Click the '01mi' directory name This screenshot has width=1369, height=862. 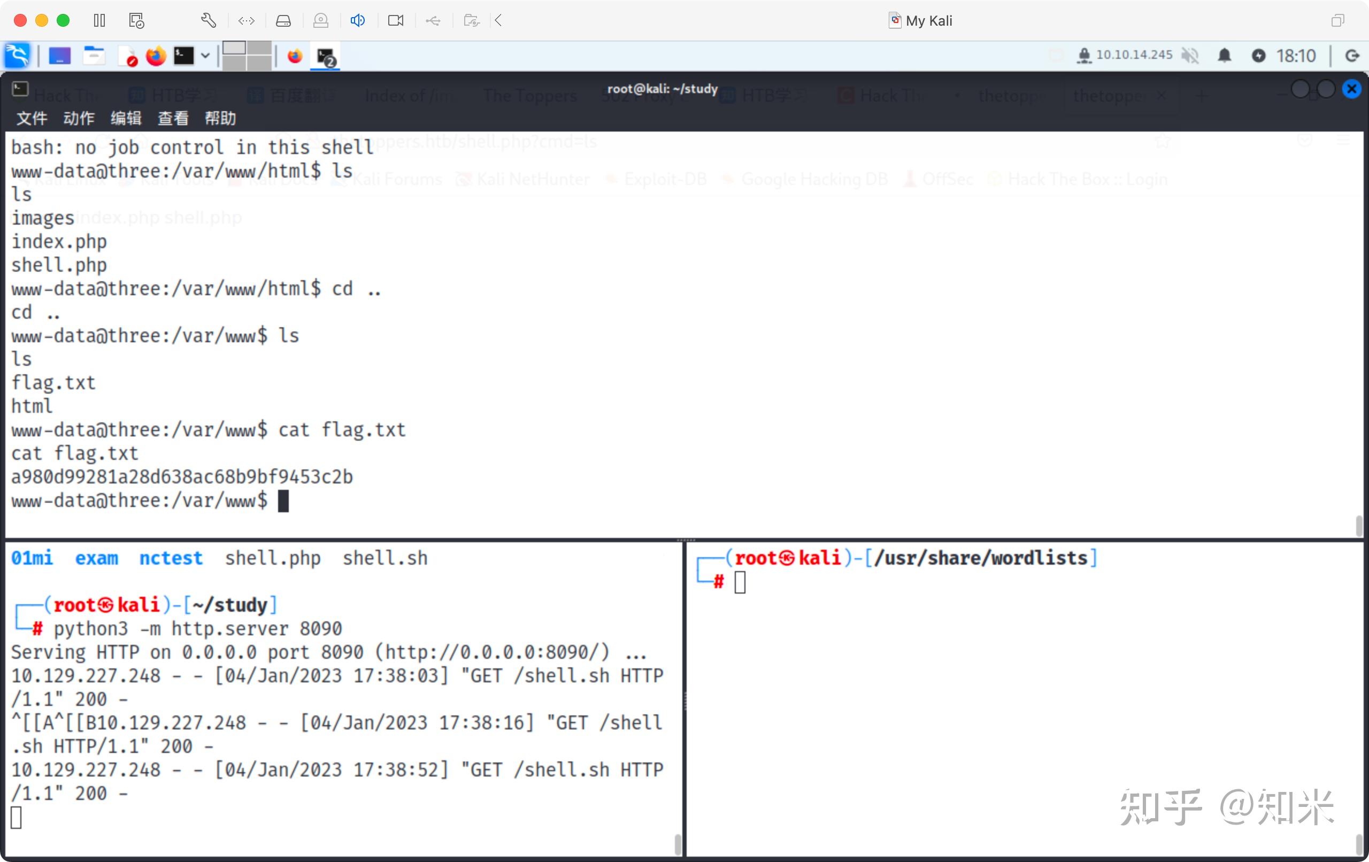point(33,558)
